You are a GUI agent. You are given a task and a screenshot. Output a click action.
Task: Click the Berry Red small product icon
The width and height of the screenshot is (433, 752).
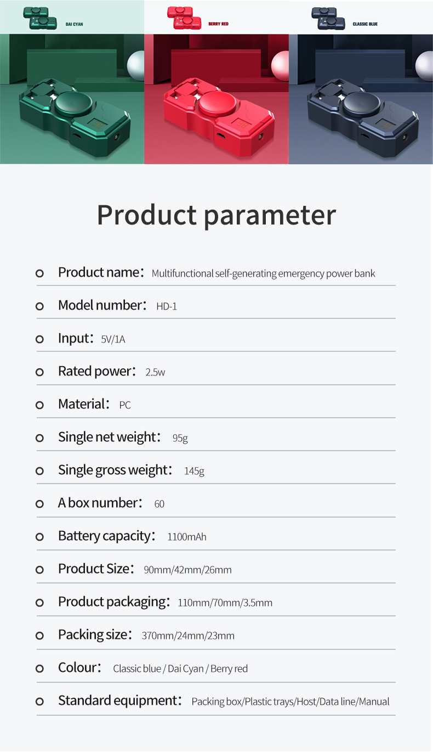pos(185,18)
